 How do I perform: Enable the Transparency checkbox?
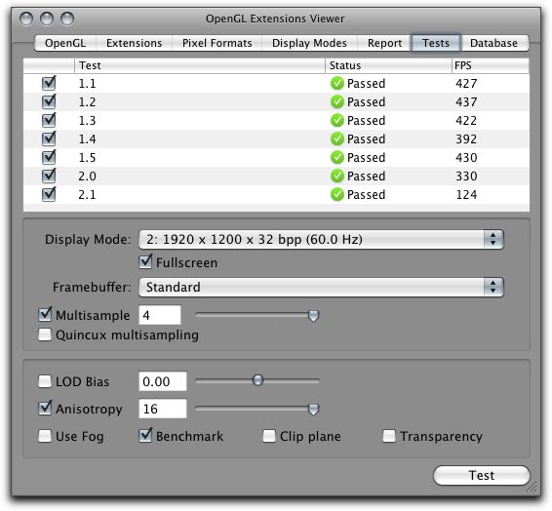[x=389, y=436]
